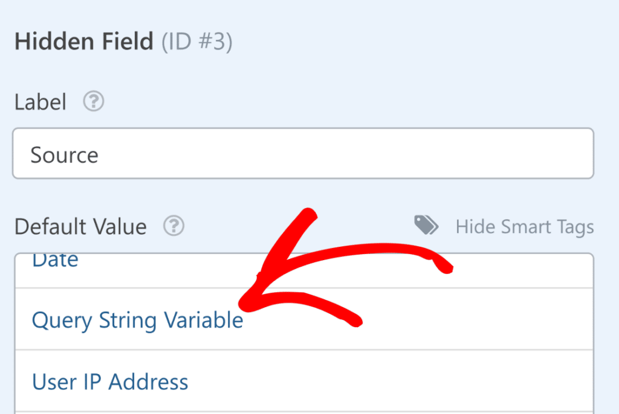Screen dimensions: 619x414
Task: Click the smart tag icon near Hide Smart Tags
Action: [426, 225]
